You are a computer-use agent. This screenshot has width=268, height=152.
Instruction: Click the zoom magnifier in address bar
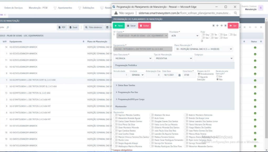click(236, 13)
